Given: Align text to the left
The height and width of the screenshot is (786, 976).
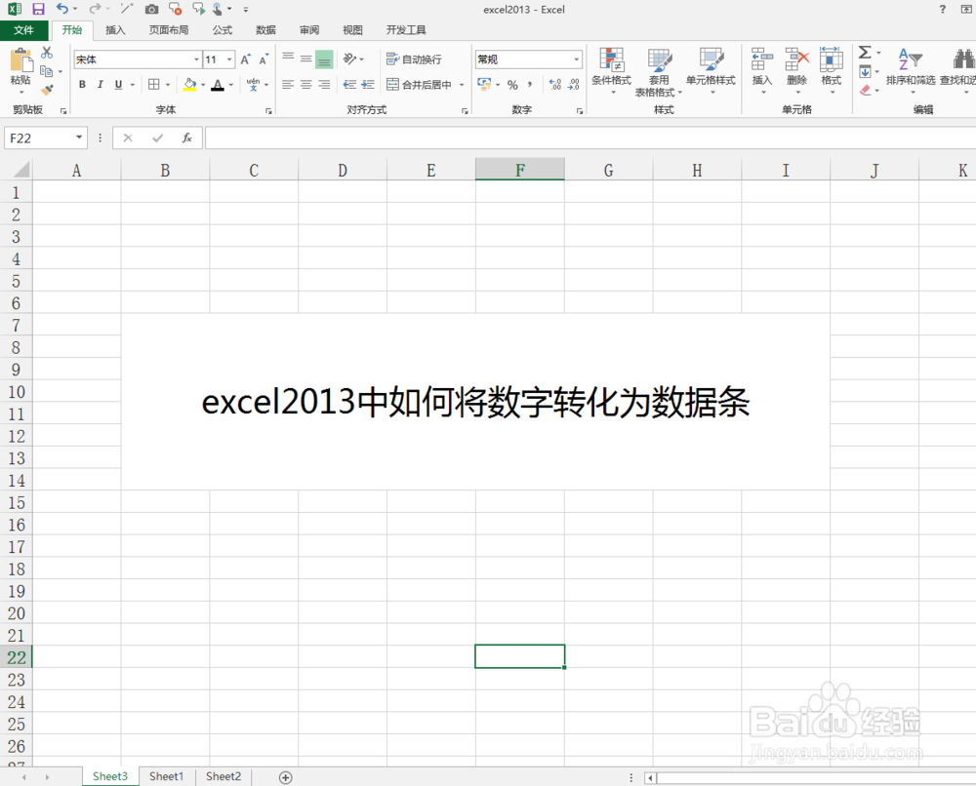Looking at the screenshot, I should click(x=288, y=85).
